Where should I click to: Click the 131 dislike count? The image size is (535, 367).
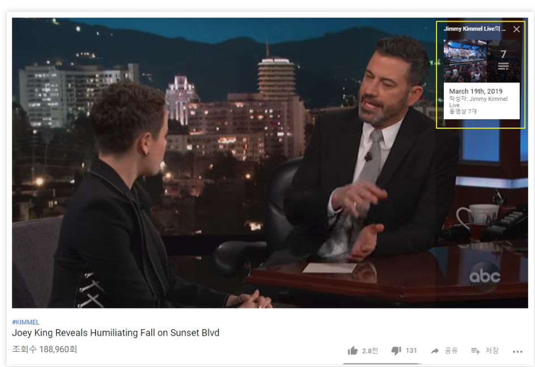pos(411,351)
